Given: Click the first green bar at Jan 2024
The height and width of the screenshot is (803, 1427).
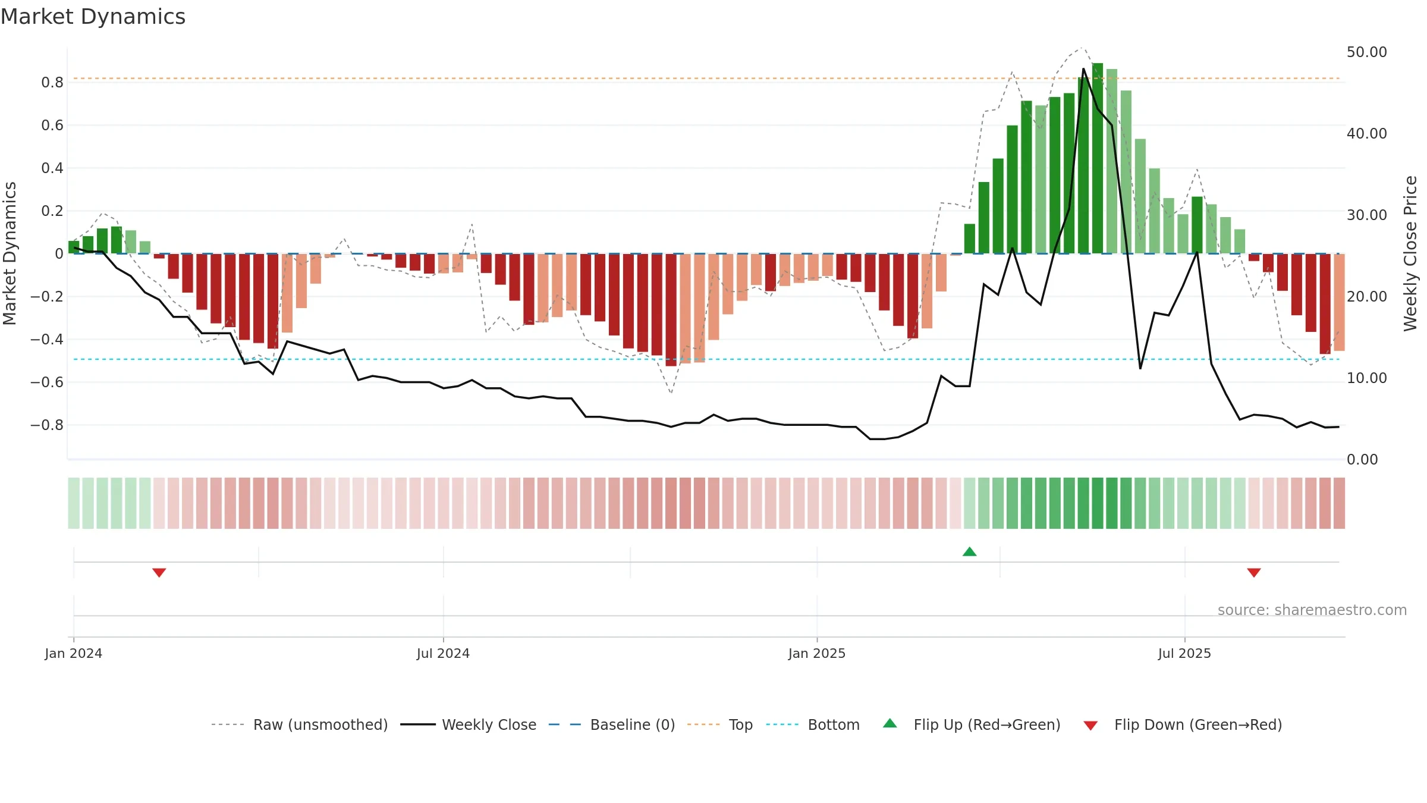Looking at the screenshot, I should coord(74,247).
